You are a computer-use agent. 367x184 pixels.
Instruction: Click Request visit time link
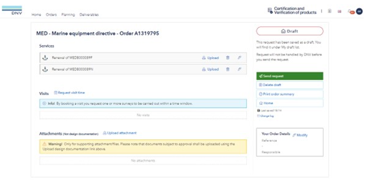tap(69, 93)
